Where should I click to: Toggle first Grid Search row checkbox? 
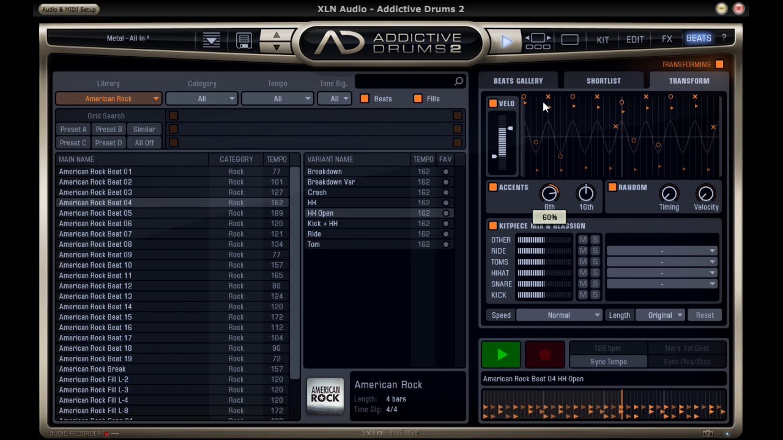(x=174, y=116)
